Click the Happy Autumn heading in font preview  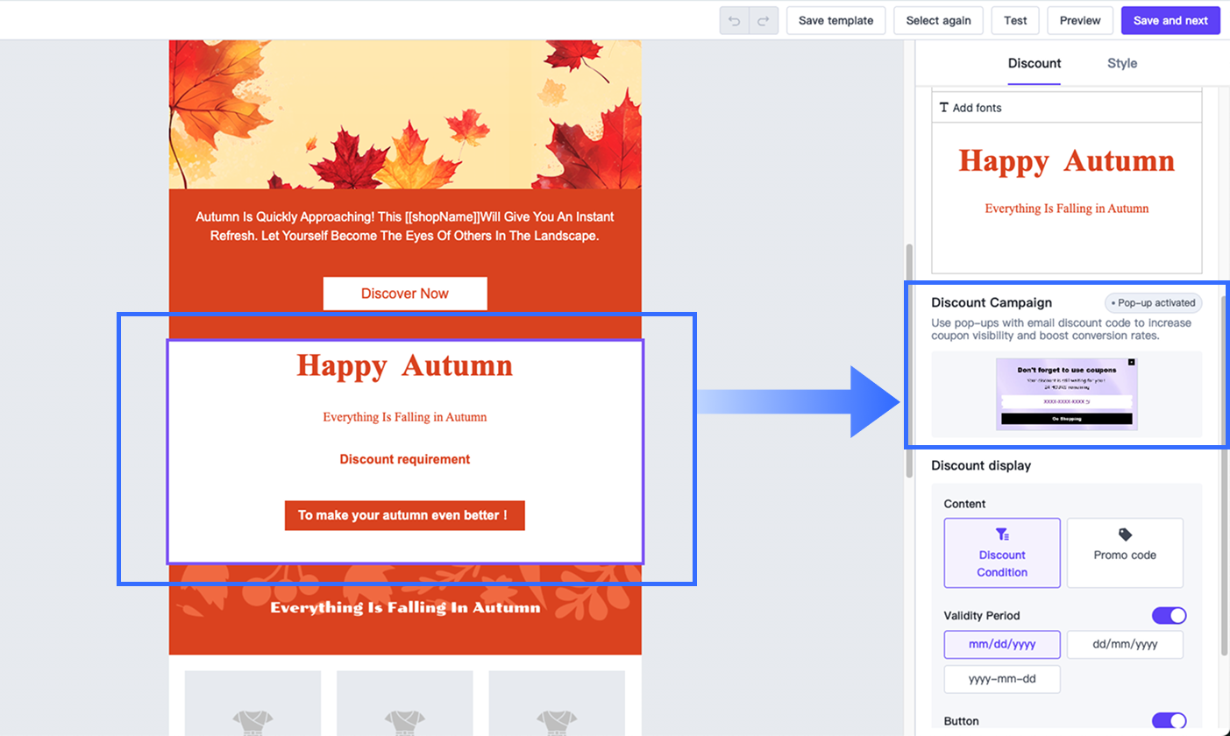(x=1066, y=161)
